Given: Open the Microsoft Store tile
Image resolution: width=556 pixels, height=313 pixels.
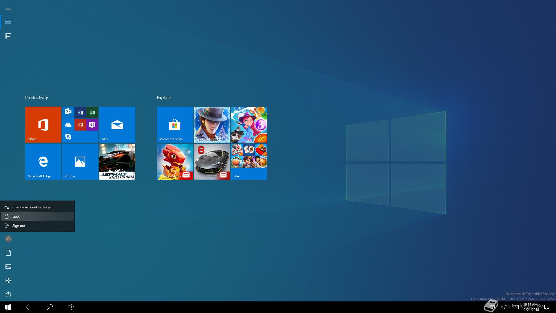Looking at the screenshot, I should pos(175,125).
